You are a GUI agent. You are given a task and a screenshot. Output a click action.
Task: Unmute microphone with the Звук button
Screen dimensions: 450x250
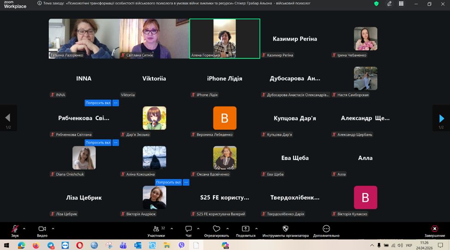pyautogui.click(x=15, y=230)
